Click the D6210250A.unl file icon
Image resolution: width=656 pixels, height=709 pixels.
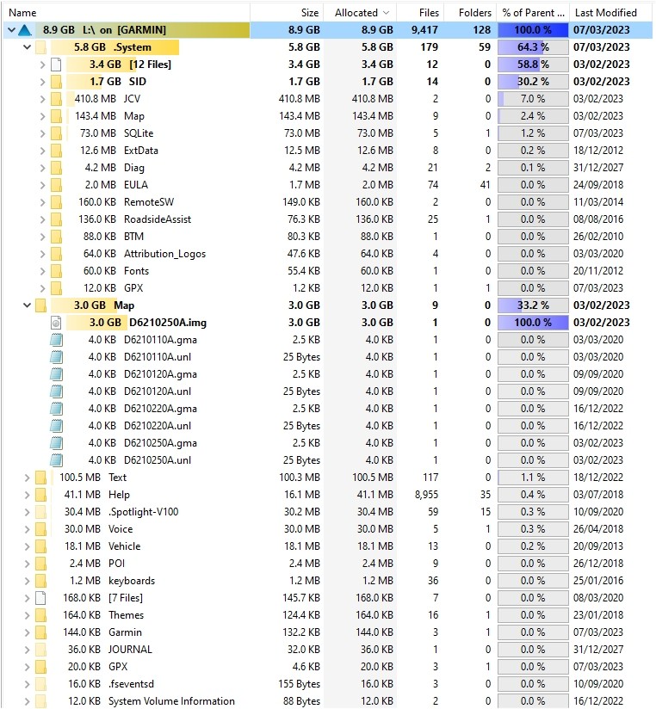point(56,460)
